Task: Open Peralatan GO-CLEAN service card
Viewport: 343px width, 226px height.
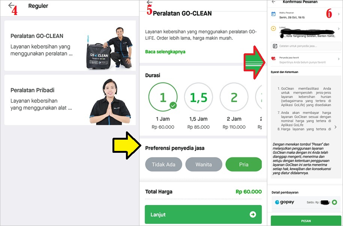Action: pos(70,45)
